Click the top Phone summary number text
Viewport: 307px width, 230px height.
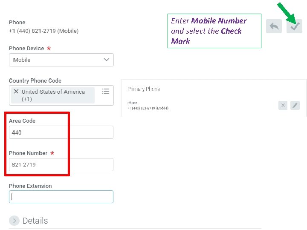43,31
